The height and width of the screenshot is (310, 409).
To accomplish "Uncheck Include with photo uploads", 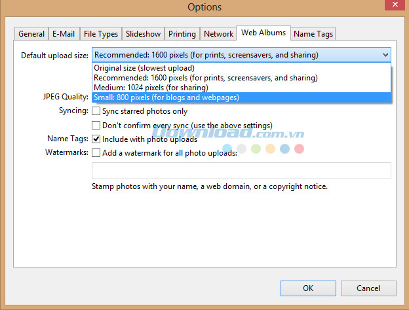I will coord(96,139).
